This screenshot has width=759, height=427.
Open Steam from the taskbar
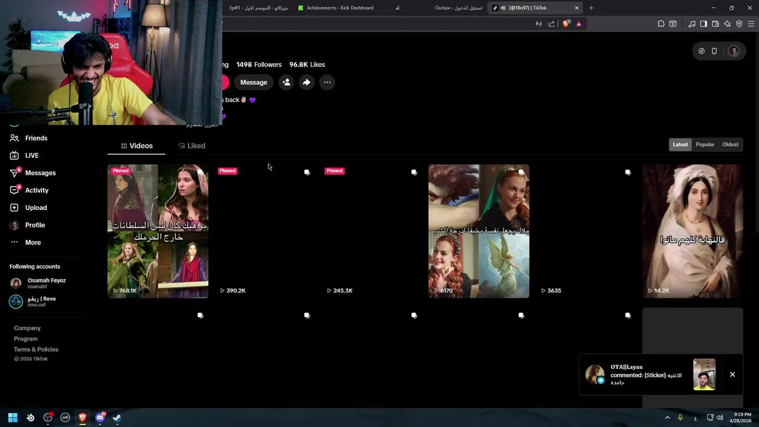[117, 418]
